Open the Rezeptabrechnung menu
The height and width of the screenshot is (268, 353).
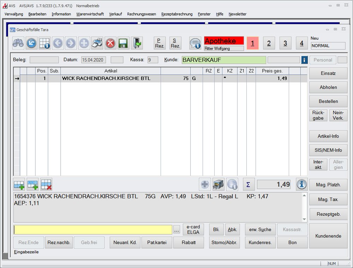(x=177, y=14)
